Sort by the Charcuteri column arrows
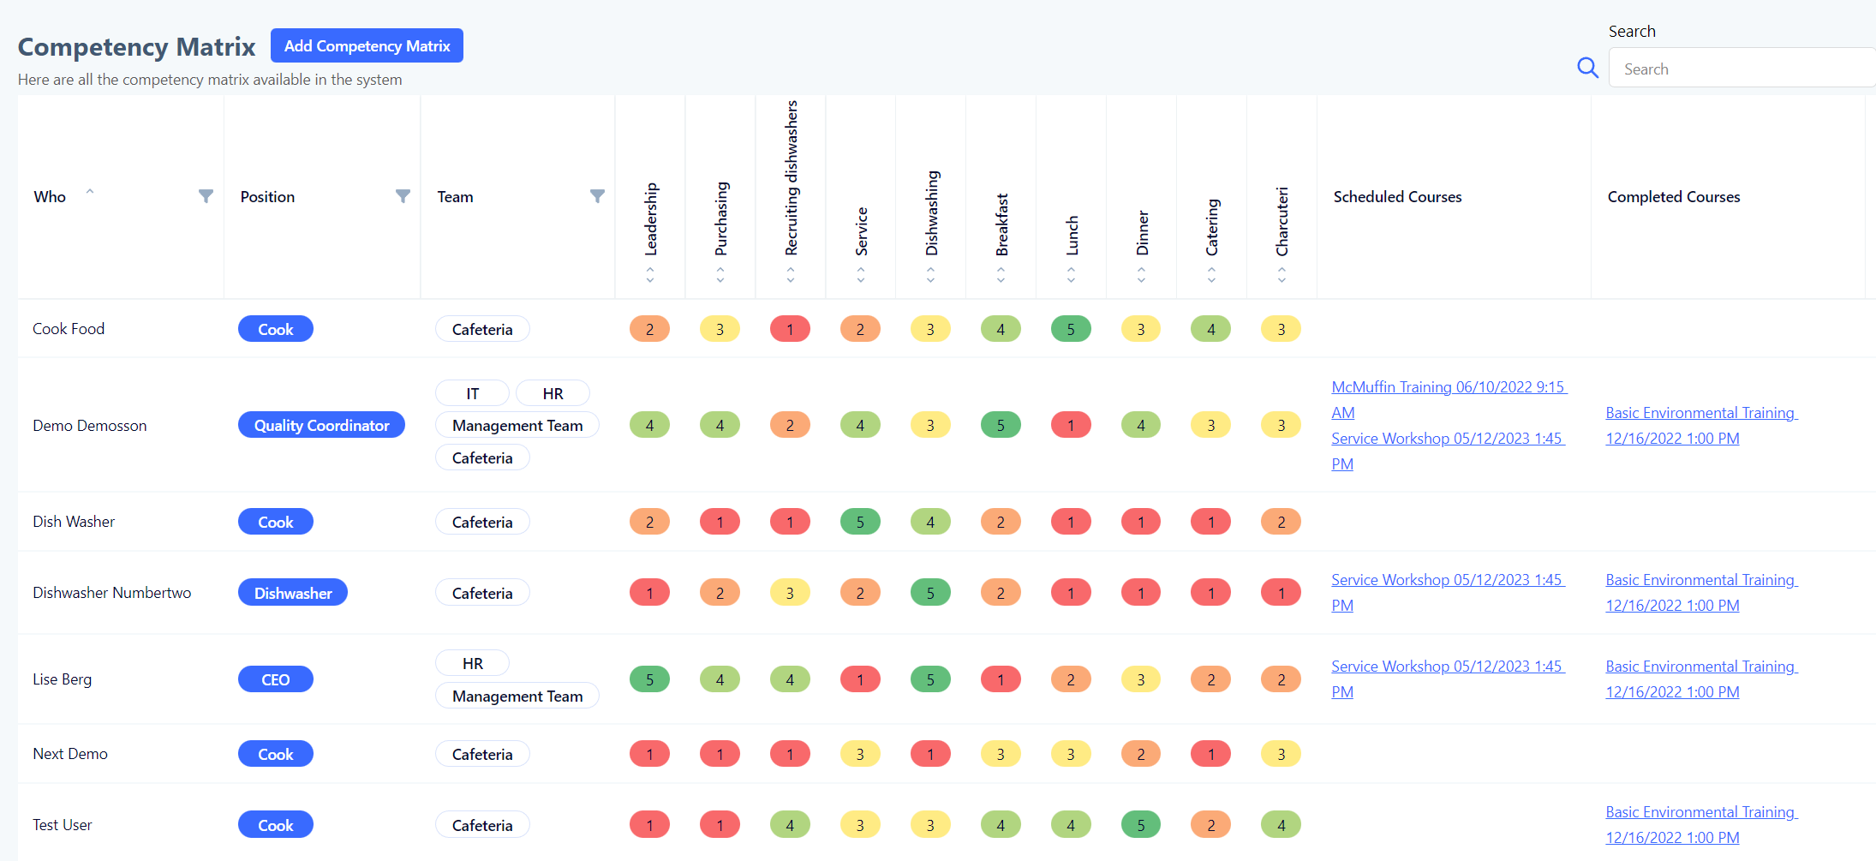1876x861 pixels. (x=1282, y=275)
